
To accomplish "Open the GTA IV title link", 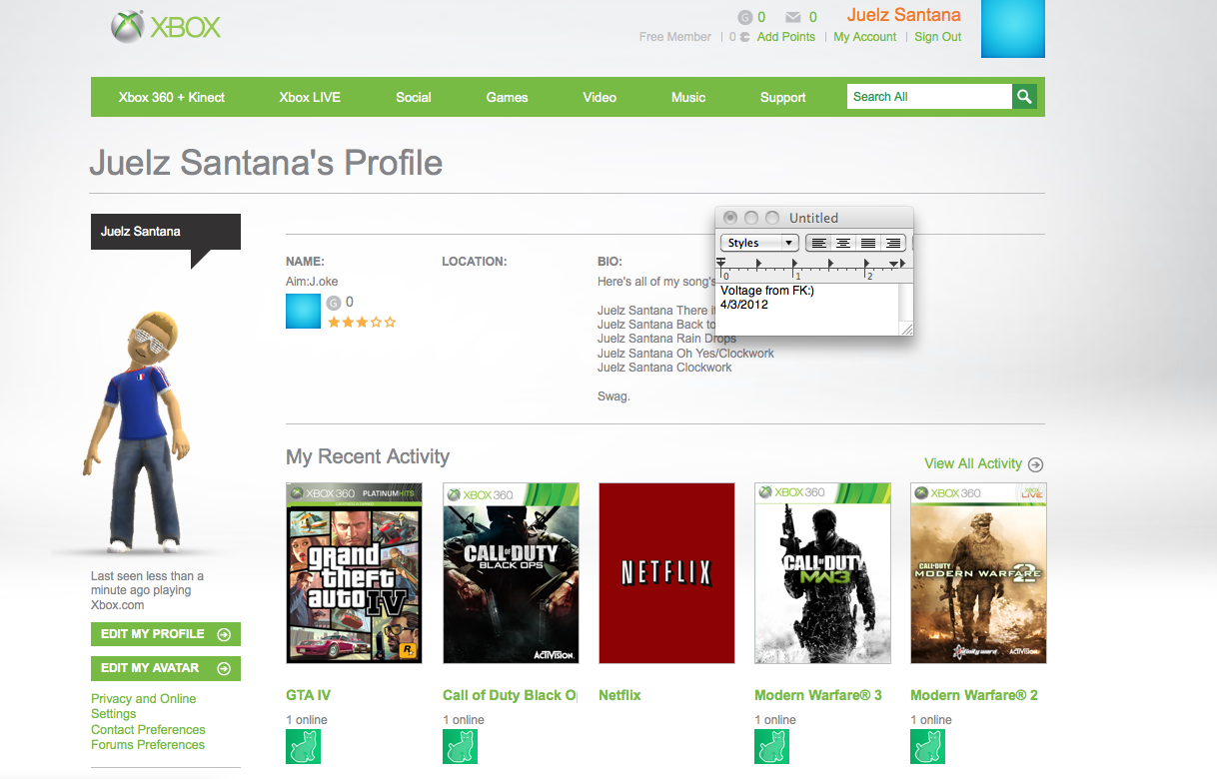I will click(x=309, y=695).
